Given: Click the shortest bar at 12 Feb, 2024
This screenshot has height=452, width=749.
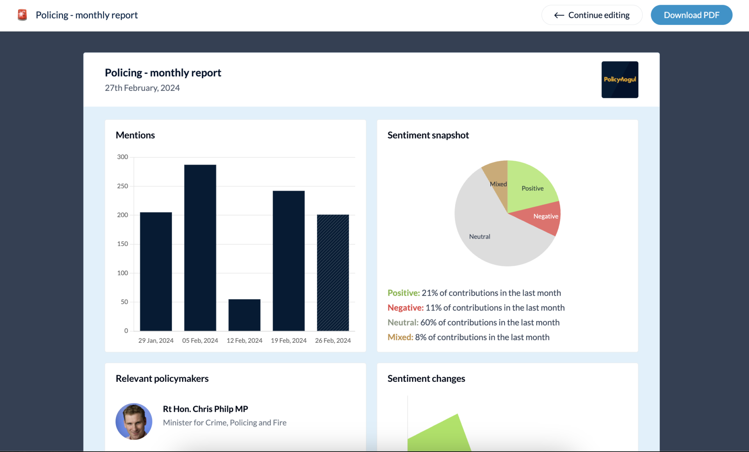Looking at the screenshot, I should [244, 314].
